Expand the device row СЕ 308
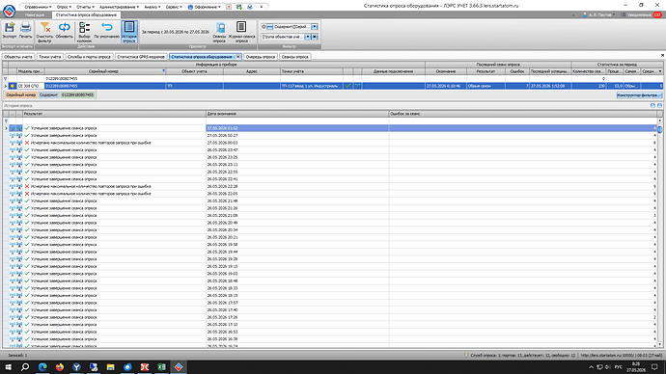Screen dimensions: 666x374 point(6,86)
